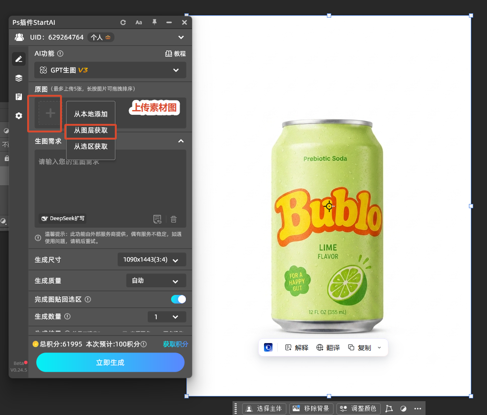
Task: Click the lock icon in left Photoshop panel
Action: 7,158
